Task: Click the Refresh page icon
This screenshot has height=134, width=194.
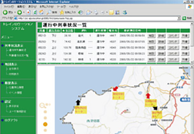Action: click(x=35, y=12)
